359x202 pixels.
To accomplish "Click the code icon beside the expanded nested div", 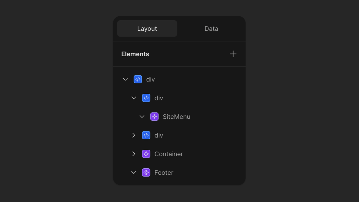I will coord(146,98).
